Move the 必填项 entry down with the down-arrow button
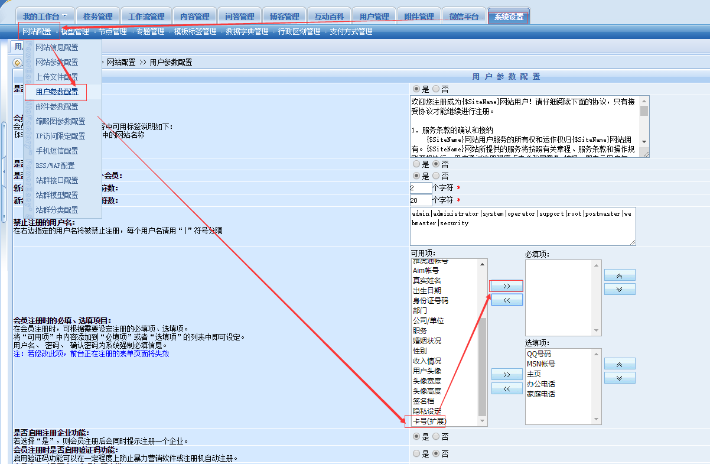Screen dimensions: 710x464 [619, 289]
